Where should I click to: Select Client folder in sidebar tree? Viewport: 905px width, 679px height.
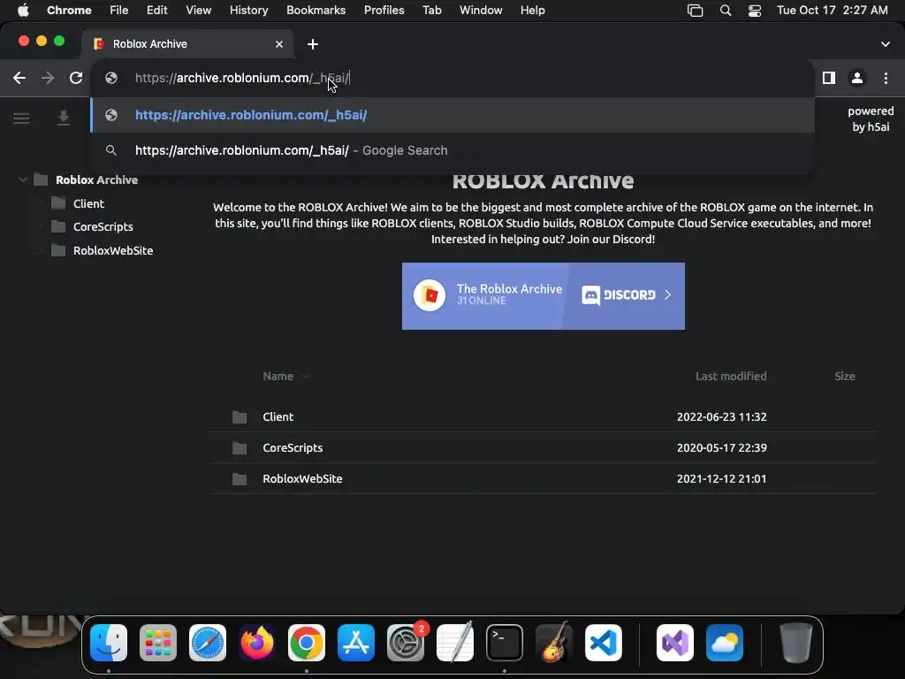tap(88, 203)
